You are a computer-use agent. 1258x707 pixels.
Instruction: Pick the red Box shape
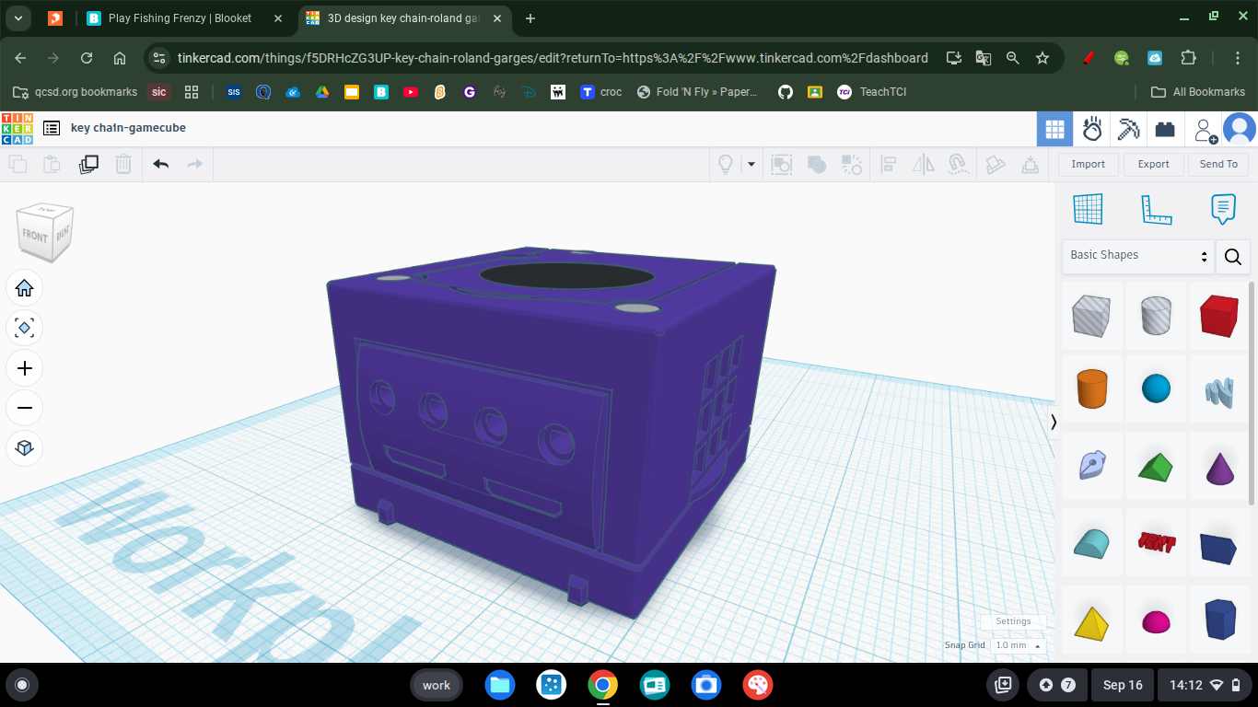coord(1220,316)
